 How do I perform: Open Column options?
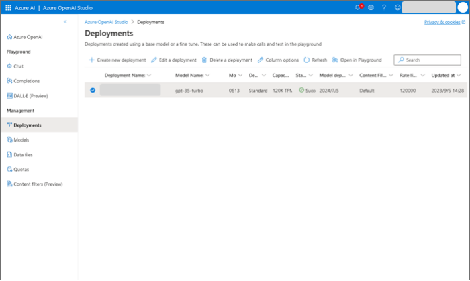point(278,60)
